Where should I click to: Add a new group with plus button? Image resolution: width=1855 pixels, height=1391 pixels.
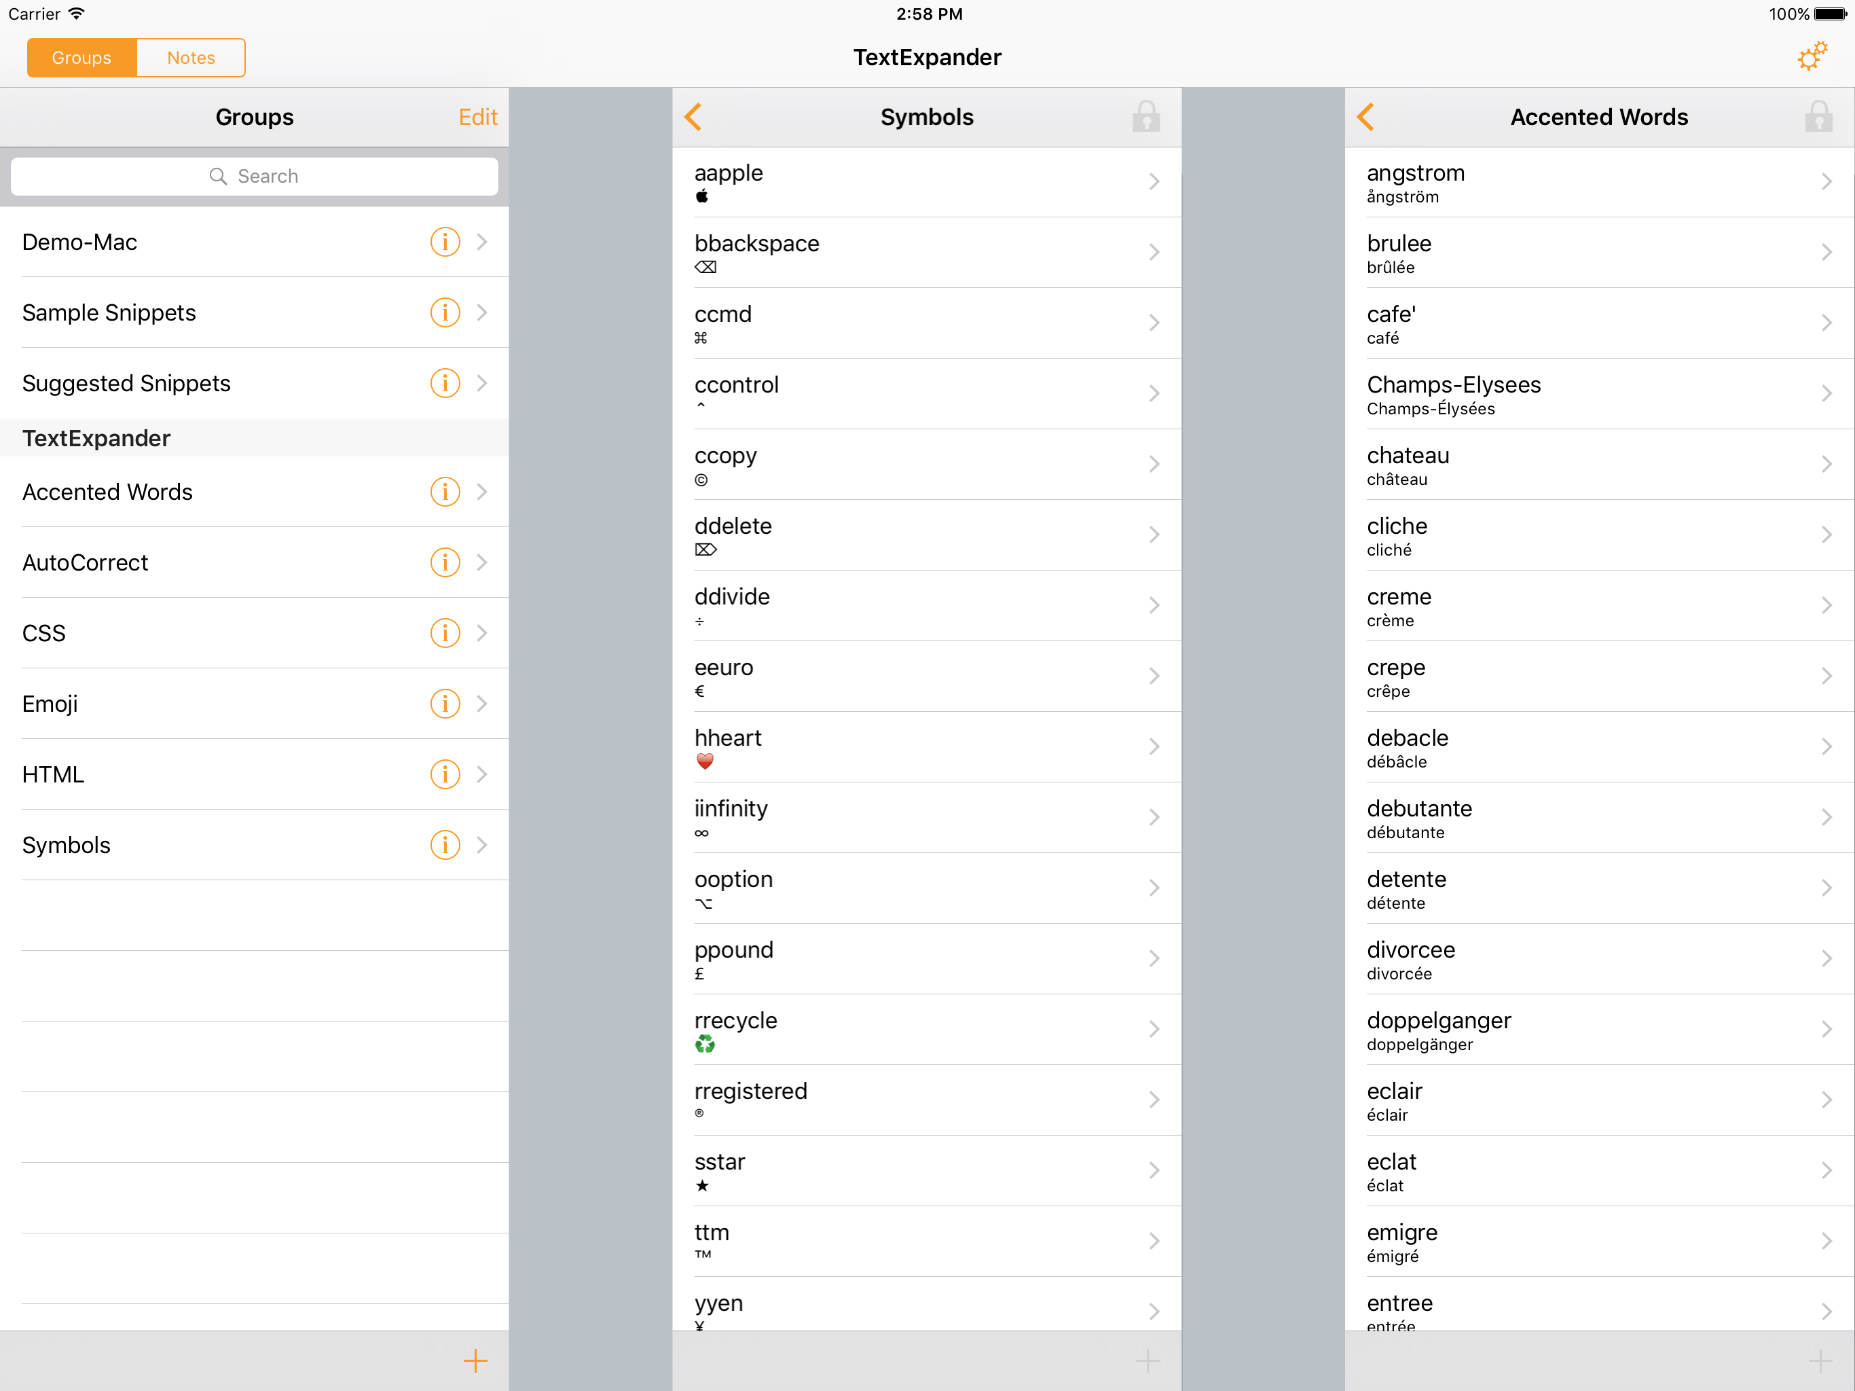pos(475,1360)
